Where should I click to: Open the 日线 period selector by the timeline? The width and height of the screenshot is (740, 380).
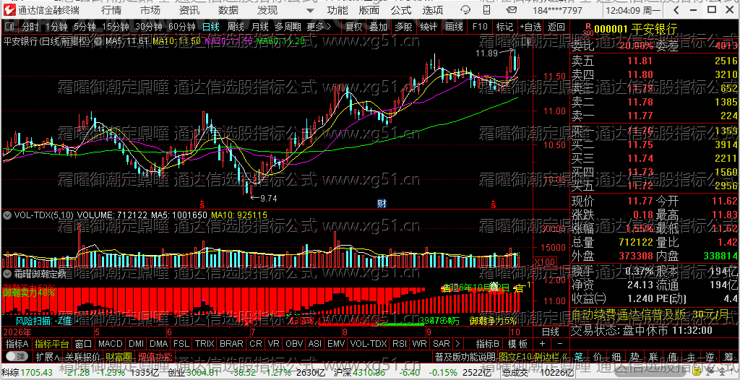tap(550, 332)
